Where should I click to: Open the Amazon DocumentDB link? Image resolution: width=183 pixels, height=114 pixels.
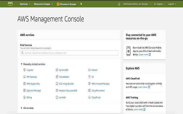pyautogui.click(x=68, y=91)
